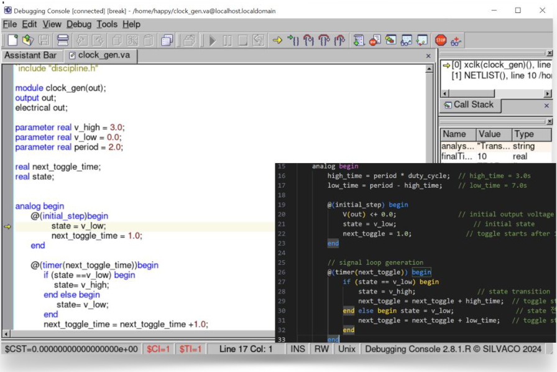Click the redo toolbar icon
This screenshot has height=372, width=557.
pyautogui.click(x=98, y=40)
